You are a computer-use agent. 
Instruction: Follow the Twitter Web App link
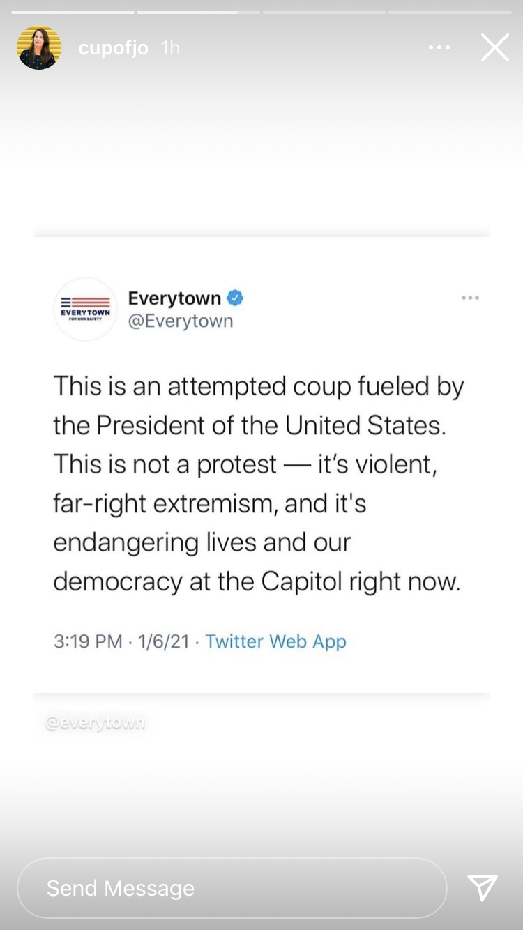click(275, 641)
